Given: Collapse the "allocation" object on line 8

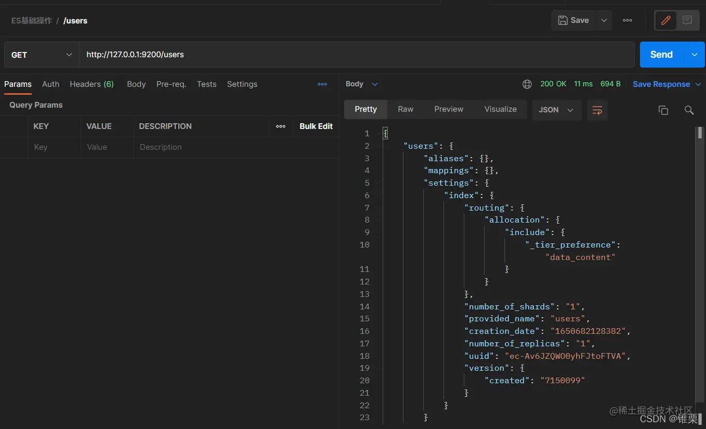Looking at the screenshot, I should [378, 220].
